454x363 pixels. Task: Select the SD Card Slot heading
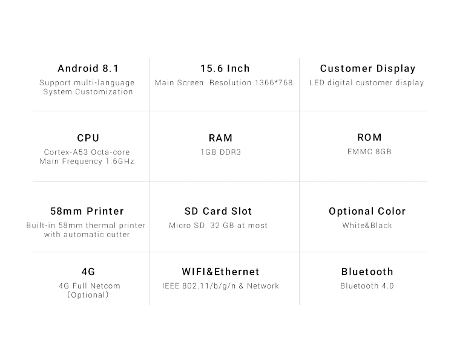(x=219, y=211)
